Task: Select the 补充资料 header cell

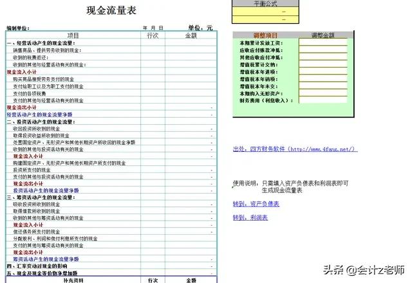Action: [x=73, y=280]
